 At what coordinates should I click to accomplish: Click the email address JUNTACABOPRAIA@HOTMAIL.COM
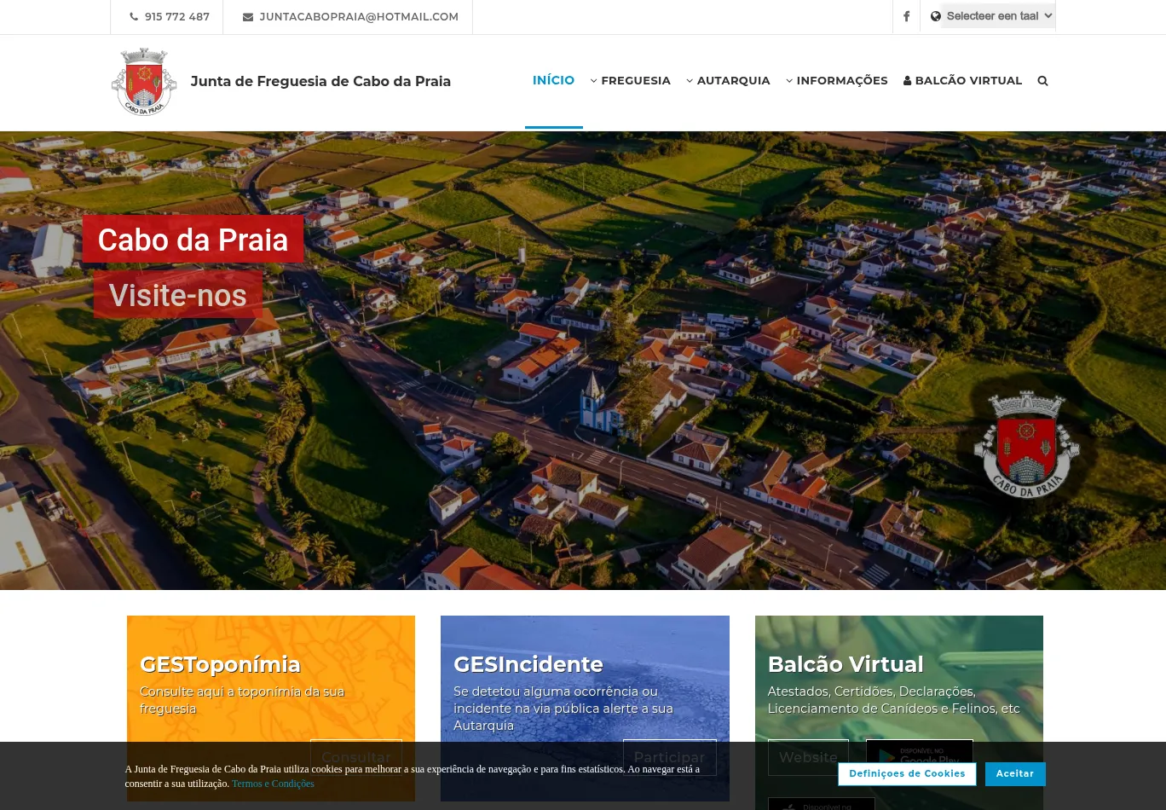tap(359, 17)
